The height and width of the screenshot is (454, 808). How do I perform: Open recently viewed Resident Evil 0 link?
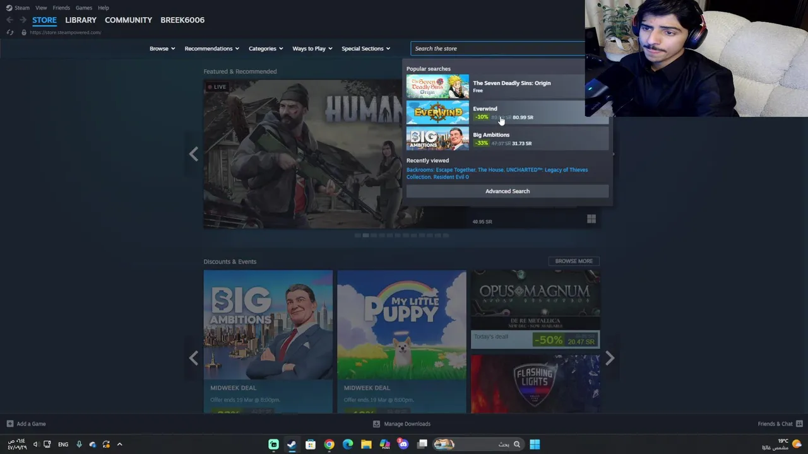click(451, 177)
